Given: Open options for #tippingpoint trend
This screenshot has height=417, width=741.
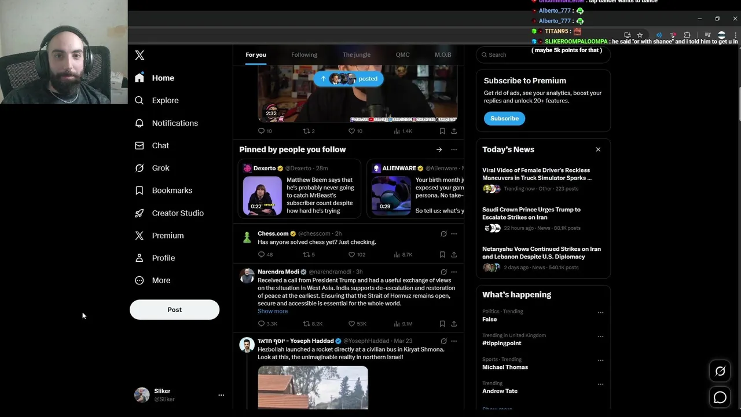Looking at the screenshot, I should [600, 336].
